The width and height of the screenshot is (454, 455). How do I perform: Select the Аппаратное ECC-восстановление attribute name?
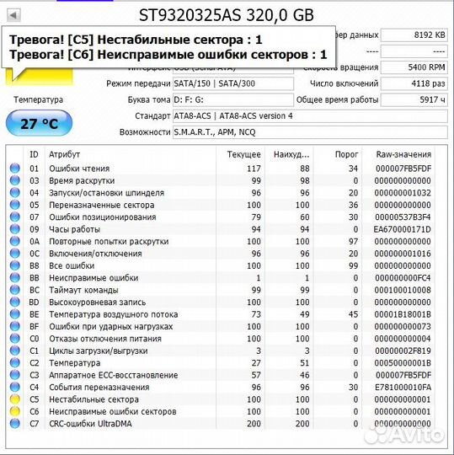pyautogui.click(x=114, y=375)
